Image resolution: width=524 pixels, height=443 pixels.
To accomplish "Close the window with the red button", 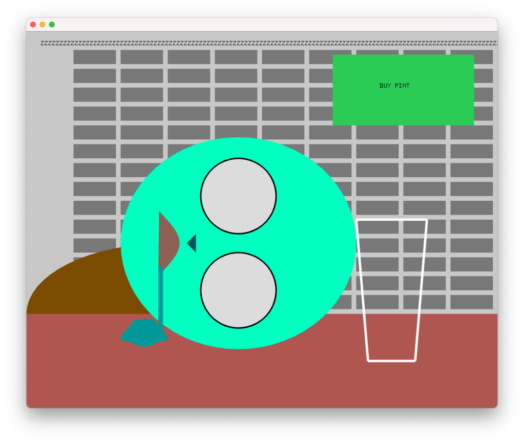I will (33, 25).
